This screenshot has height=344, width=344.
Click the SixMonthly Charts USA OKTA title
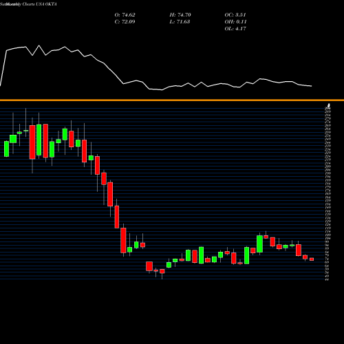coord(28,4)
